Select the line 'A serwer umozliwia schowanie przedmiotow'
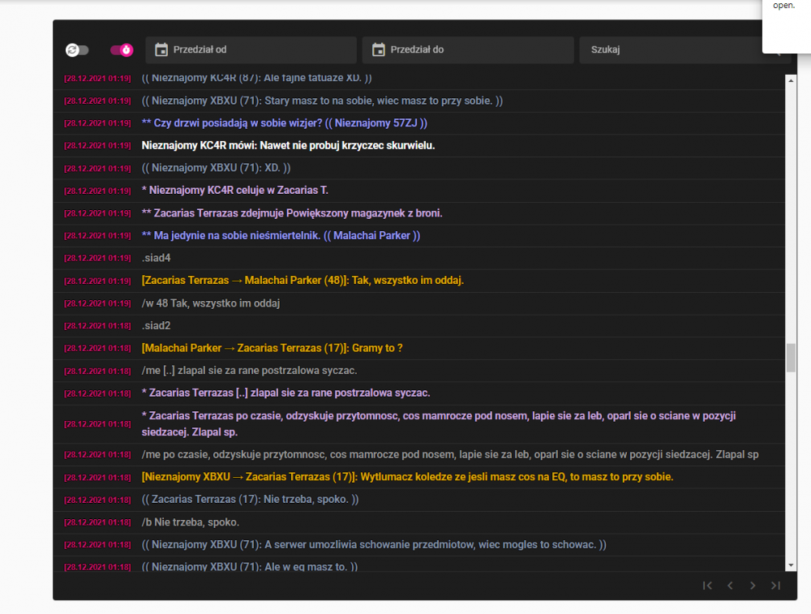811x614 pixels. pyautogui.click(x=374, y=544)
